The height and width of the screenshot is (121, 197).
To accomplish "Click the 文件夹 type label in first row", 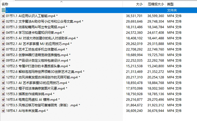I will (x=172, y=10).
